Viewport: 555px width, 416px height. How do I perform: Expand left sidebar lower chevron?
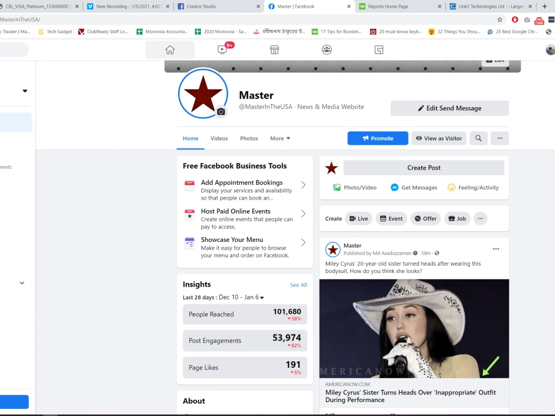22,283
